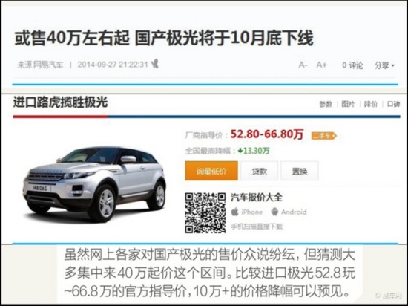Click the green price drop arrow
Viewport: 408px width, 306px height.
point(240,150)
